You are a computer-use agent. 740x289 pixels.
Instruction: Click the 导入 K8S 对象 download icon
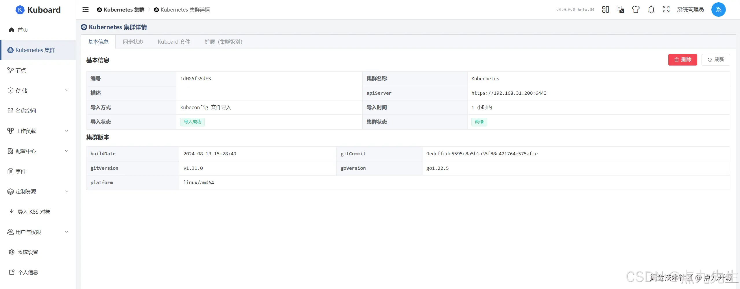pyautogui.click(x=12, y=212)
